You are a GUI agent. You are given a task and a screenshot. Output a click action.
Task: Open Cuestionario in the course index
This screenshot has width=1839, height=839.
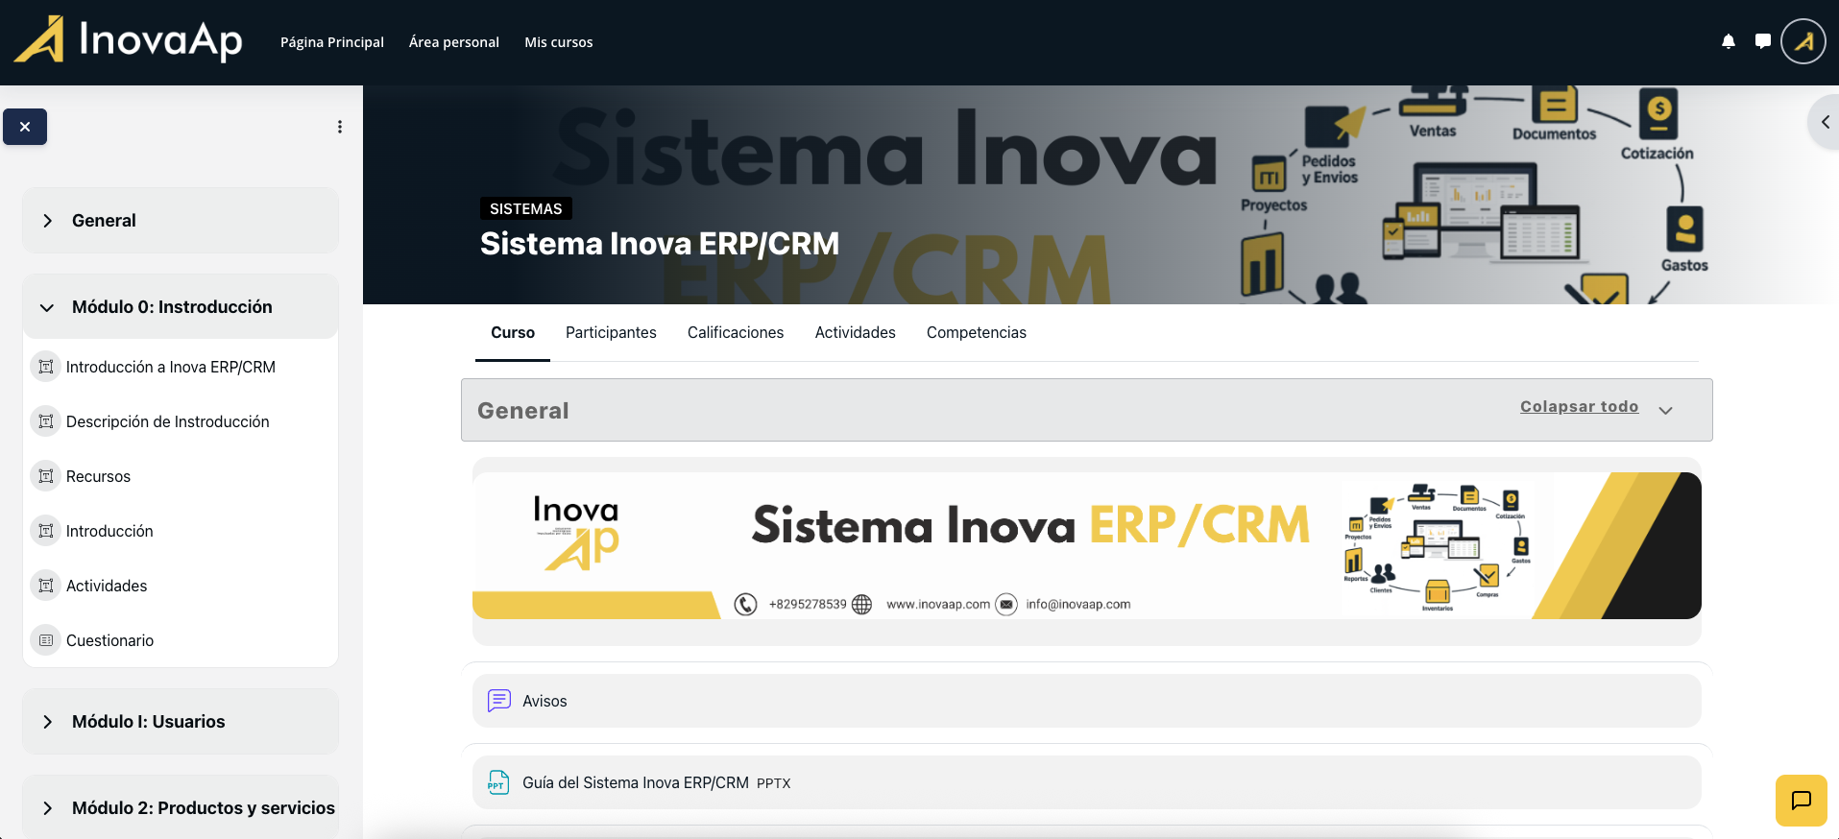coord(109,640)
